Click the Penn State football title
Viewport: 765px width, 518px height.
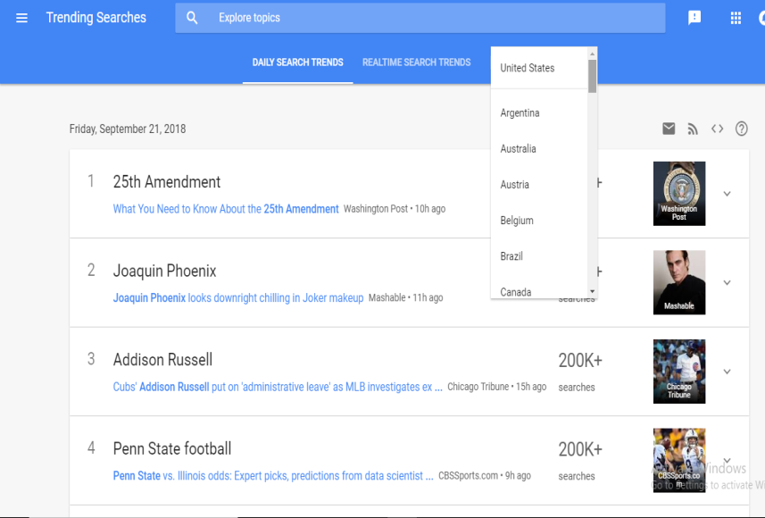172,448
